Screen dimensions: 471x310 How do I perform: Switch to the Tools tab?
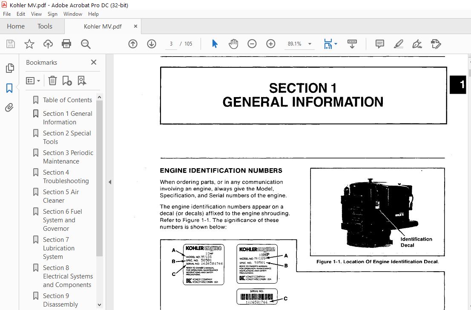pyautogui.click(x=45, y=26)
